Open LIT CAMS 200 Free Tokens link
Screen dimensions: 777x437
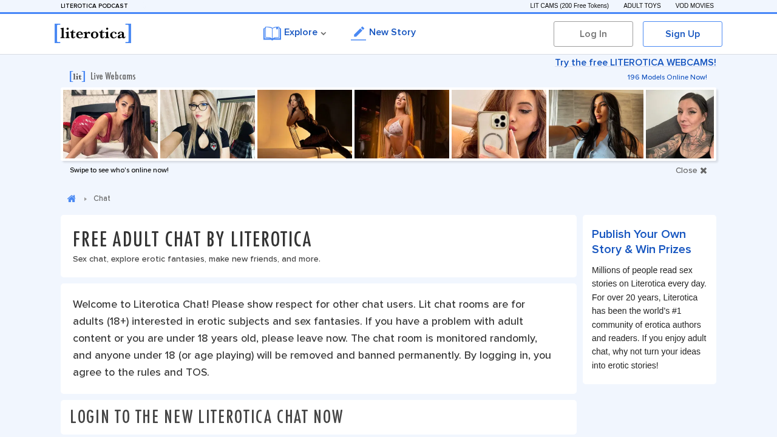coord(569,6)
